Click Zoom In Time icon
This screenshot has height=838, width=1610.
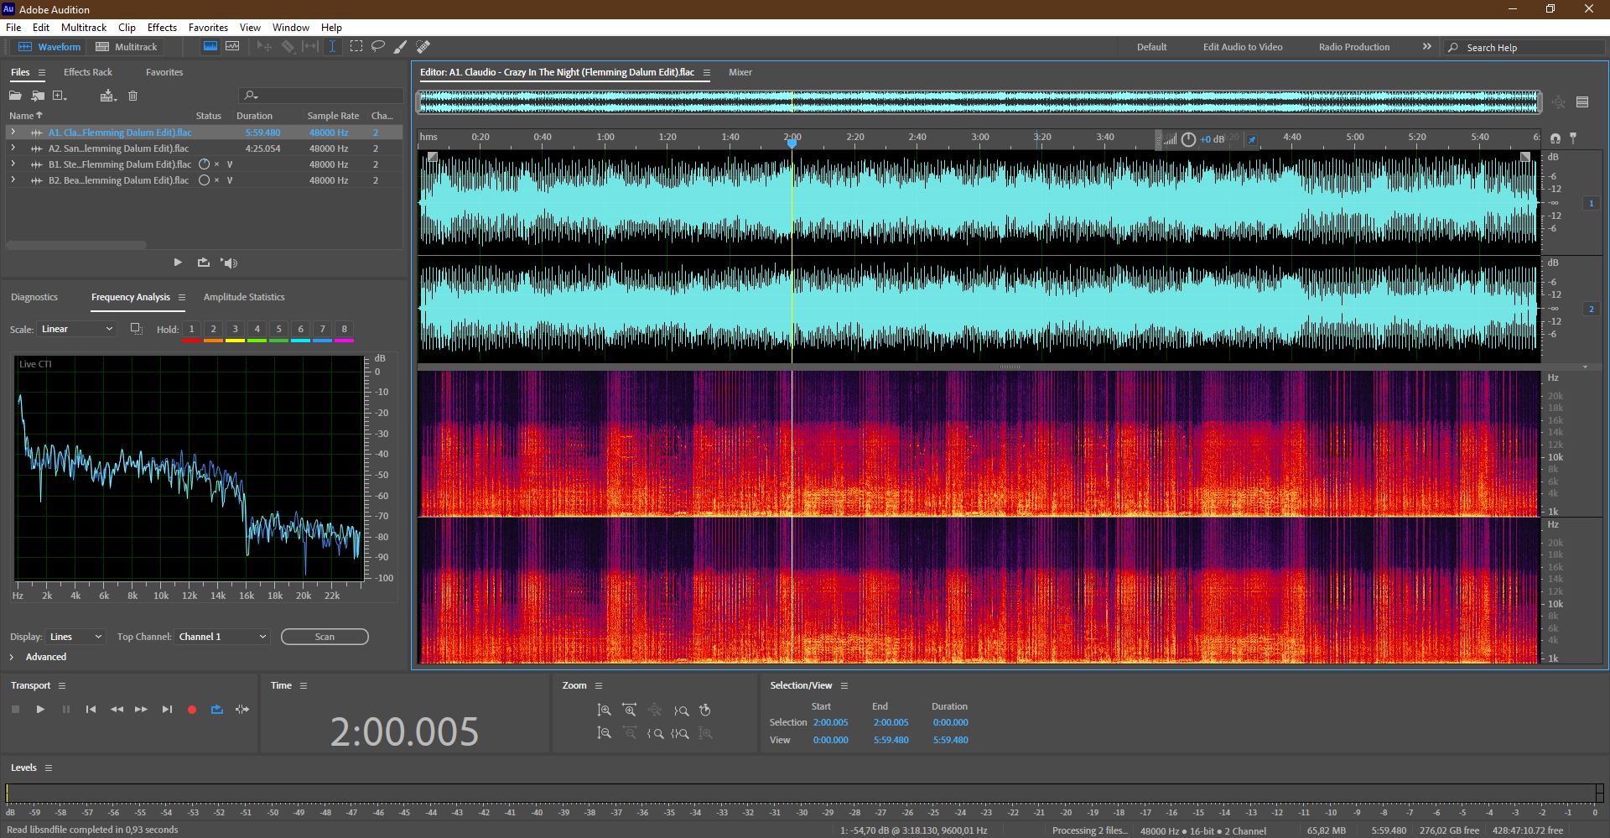(x=629, y=710)
